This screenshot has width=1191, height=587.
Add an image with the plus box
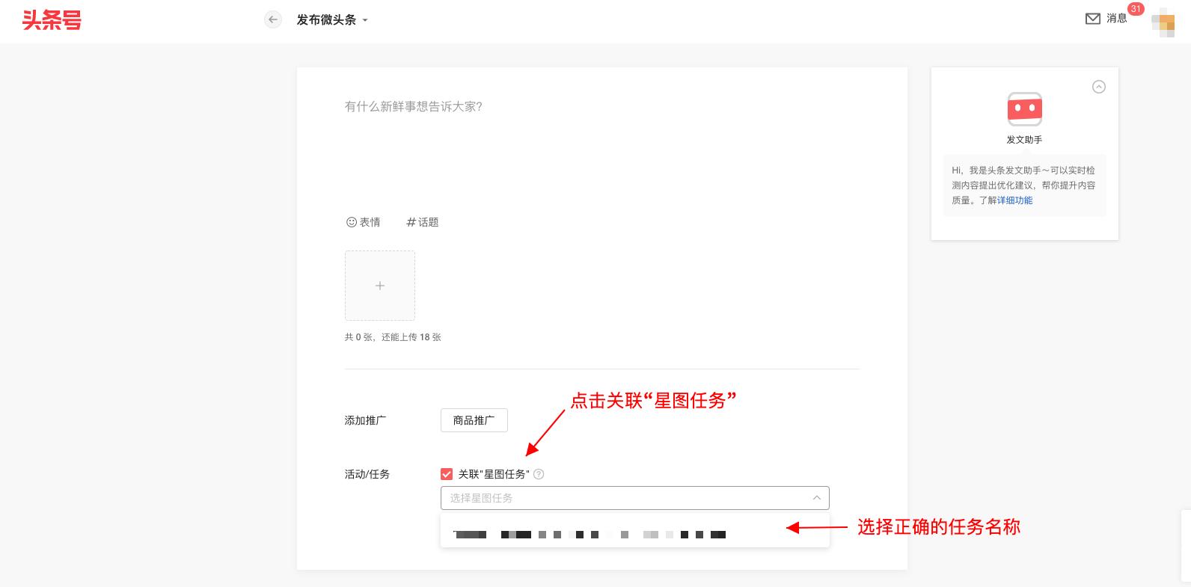click(x=380, y=286)
